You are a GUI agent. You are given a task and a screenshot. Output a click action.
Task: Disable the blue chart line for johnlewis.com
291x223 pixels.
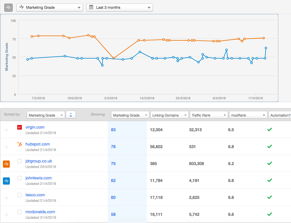[x=6, y=181]
